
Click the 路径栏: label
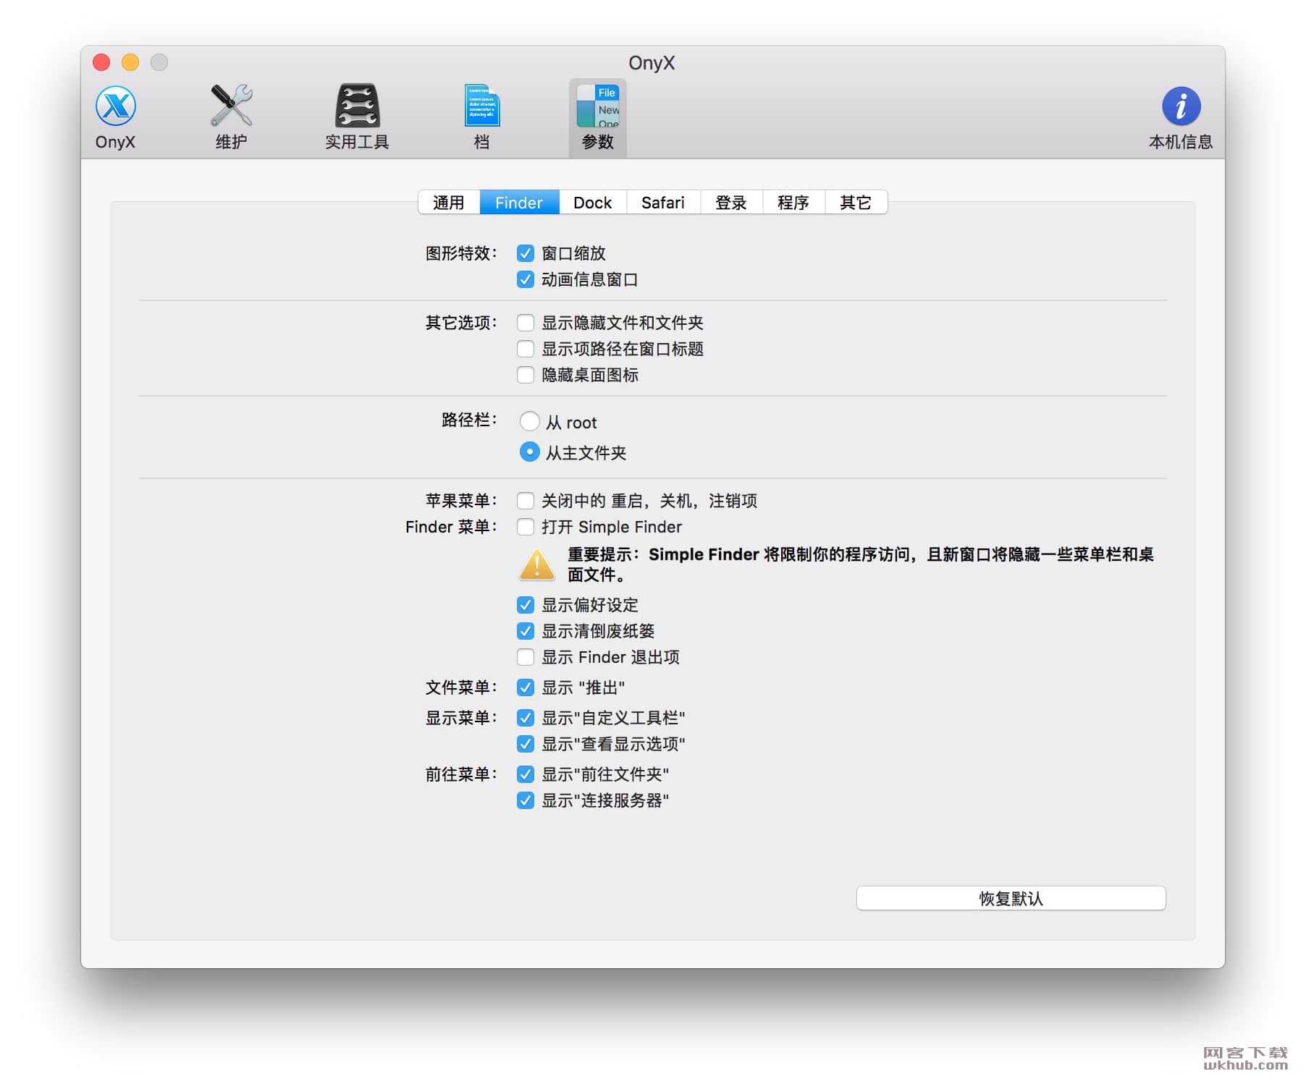tap(469, 420)
